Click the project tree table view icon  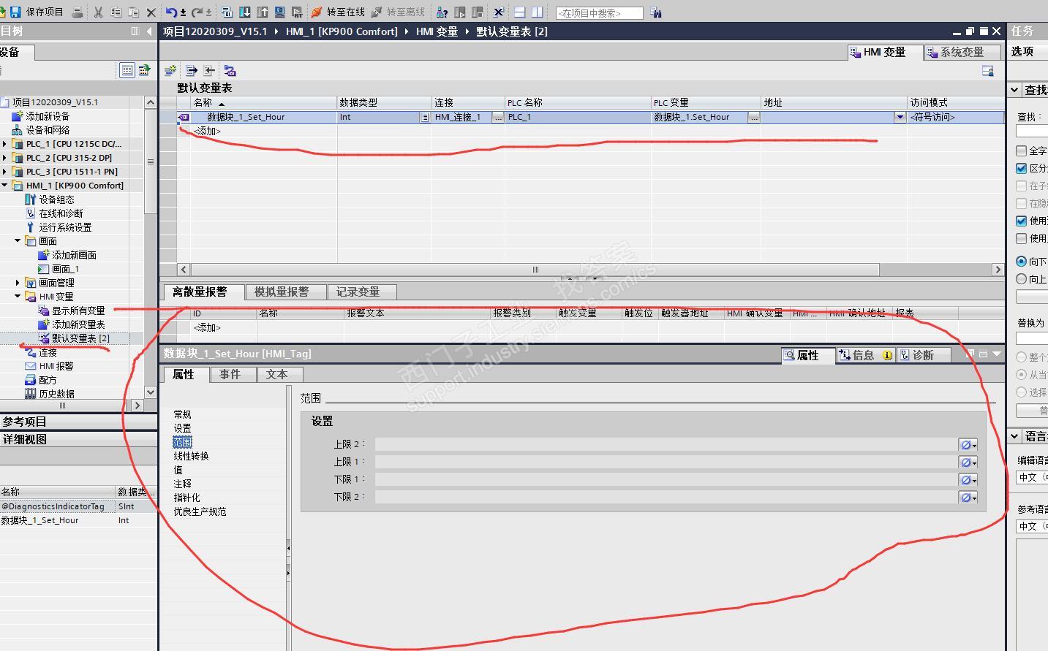127,70
